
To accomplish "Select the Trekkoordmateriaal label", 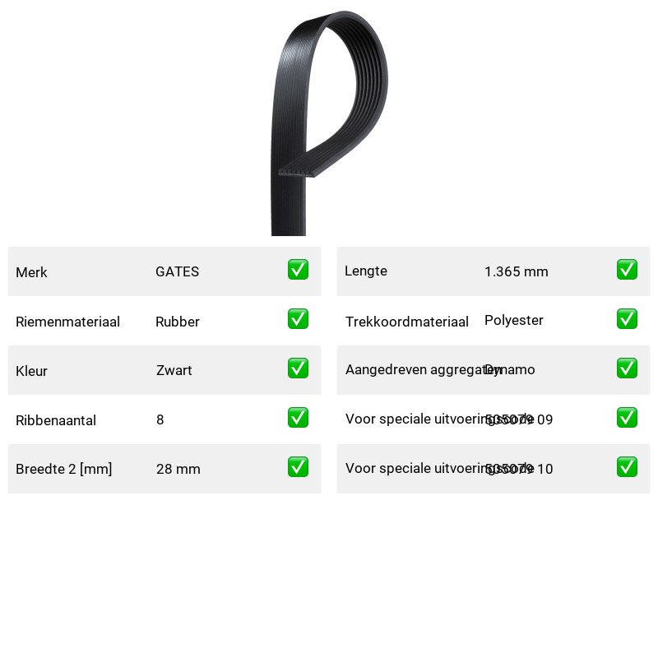I will pos(406,322).
